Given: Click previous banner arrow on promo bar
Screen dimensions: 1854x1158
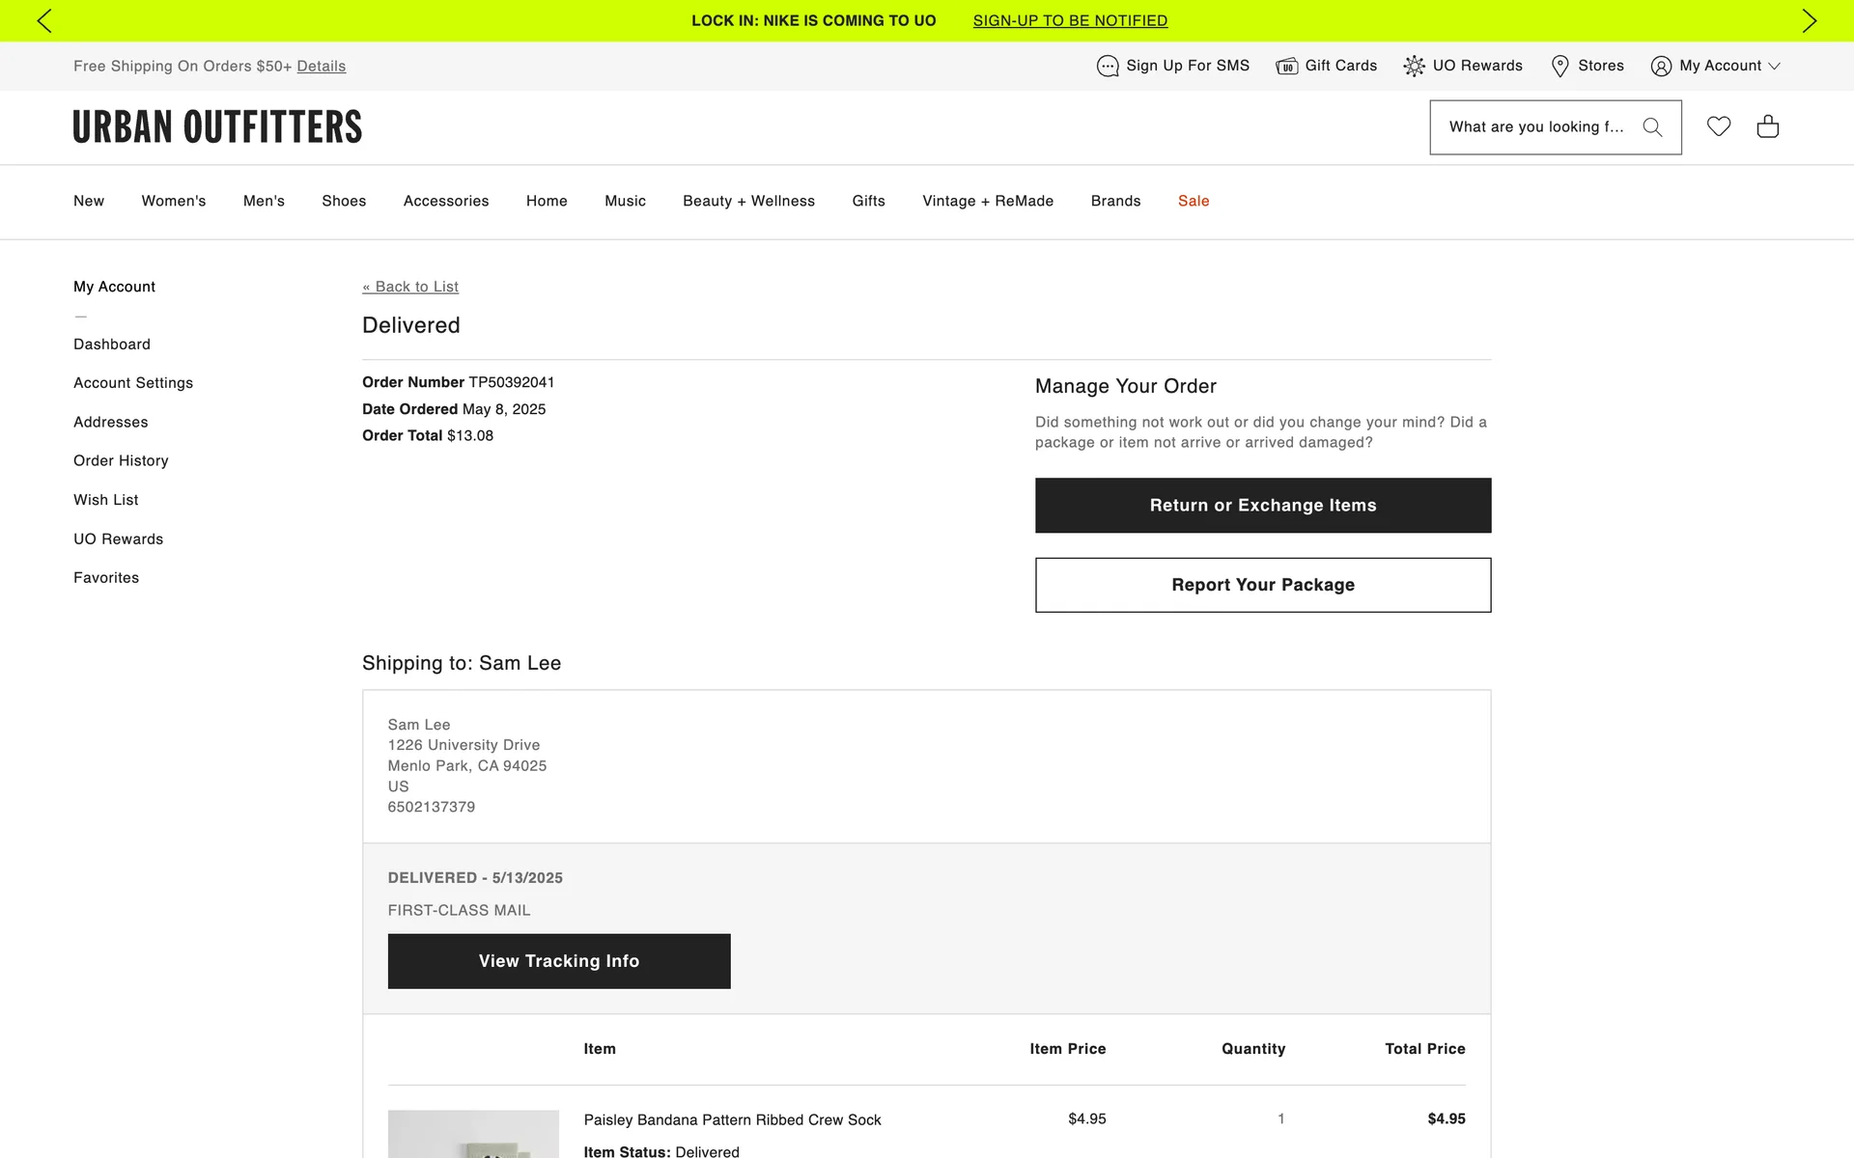Looking at the screenshot, I should coord(44,20).
